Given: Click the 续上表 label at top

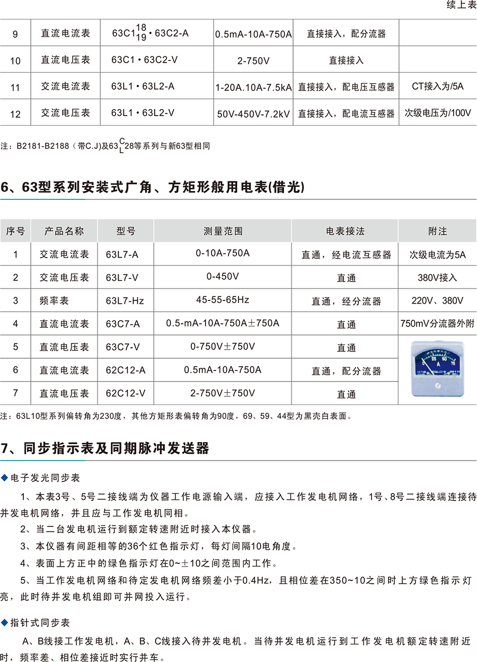Looking at the screenshot, I should coord(462,5).
